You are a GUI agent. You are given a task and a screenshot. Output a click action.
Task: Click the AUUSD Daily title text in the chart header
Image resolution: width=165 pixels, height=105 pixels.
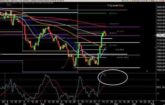4,1
